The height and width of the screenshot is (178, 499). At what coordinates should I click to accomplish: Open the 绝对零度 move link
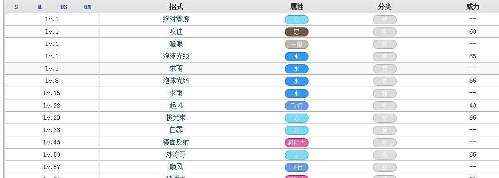[176, 19]
